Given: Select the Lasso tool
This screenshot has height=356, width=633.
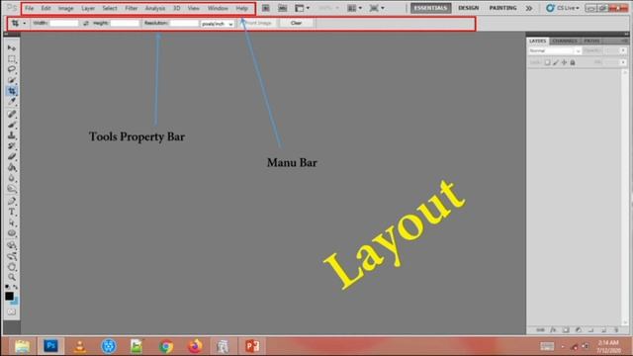Looking at the screenshot, I should coord(12,69).
